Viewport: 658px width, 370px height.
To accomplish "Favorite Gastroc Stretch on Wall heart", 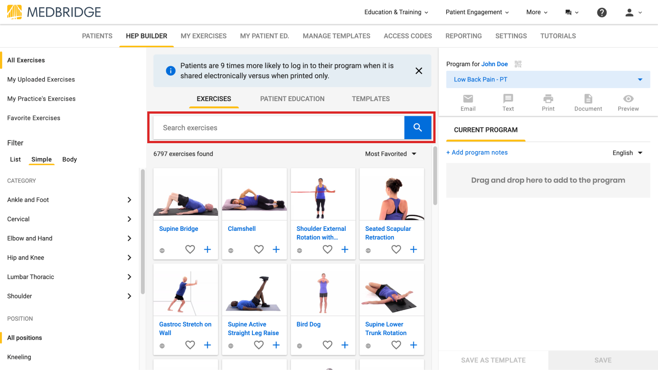I will (x=190, y=345).
